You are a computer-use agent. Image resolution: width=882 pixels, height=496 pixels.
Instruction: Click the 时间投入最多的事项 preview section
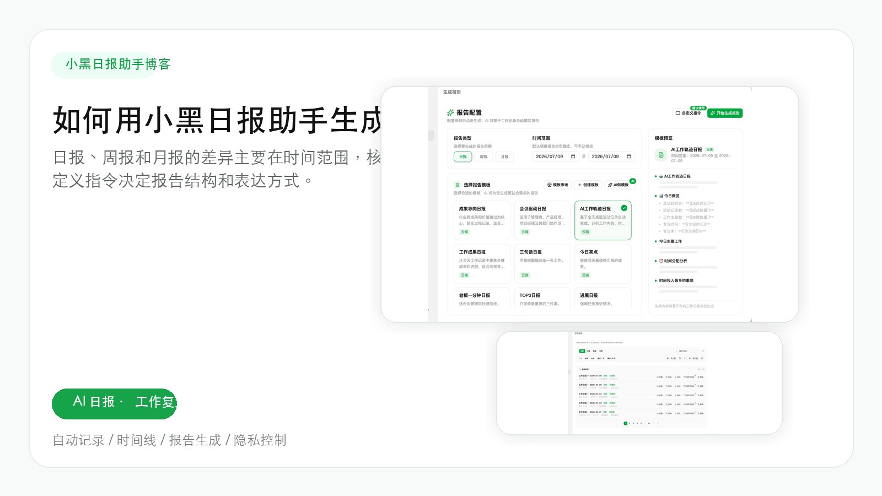(676, 281)
